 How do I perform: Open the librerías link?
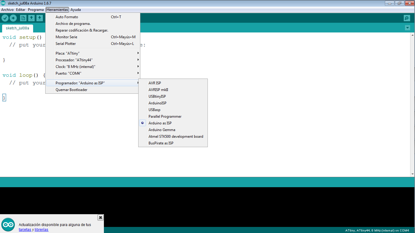tap(41, 230)
